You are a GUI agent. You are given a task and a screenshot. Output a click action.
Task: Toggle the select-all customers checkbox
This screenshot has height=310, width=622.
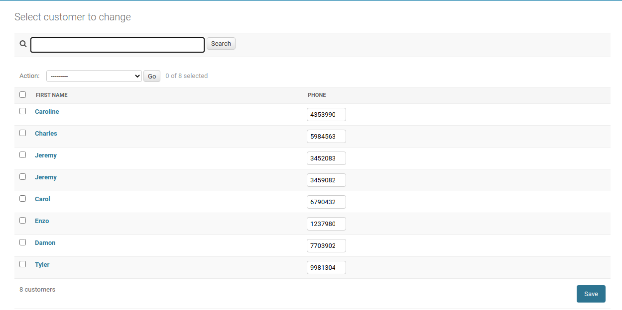point(23,94)
